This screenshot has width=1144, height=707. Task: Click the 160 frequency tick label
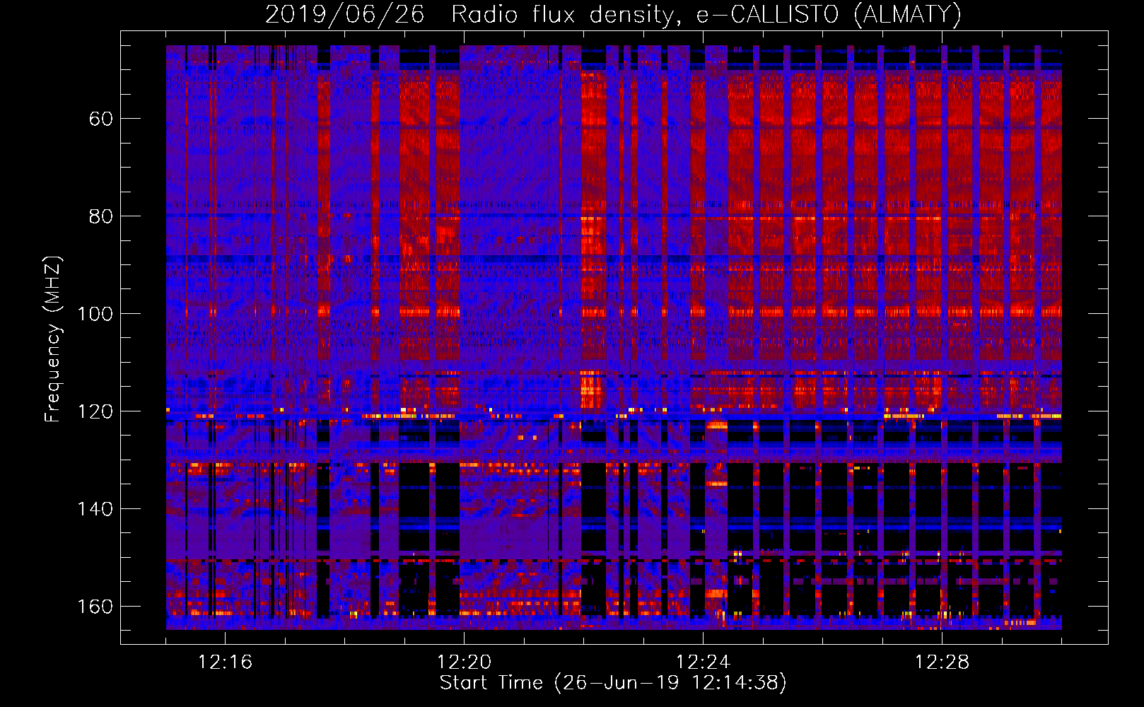(x=95, y=607)
